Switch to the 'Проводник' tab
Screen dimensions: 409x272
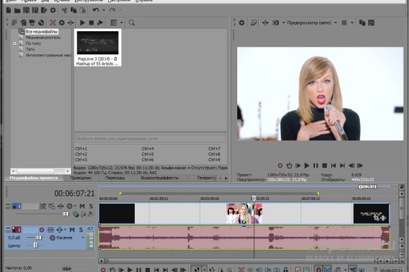80,178
